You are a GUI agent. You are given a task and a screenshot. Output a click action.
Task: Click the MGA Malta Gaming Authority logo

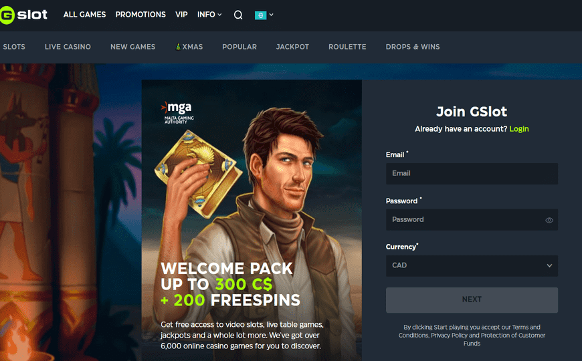[177, 112]
